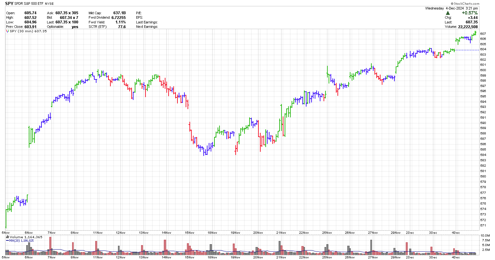
Task: Click the 15Nov date label under price panel
Action: coord(189,233)
